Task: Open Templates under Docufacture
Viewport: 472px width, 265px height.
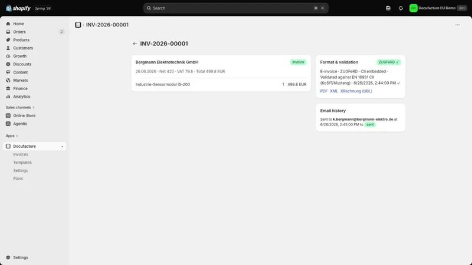Action: pyautogui.click(x=22, y=163)
